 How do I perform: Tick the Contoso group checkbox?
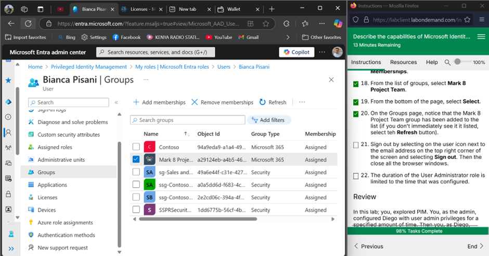point(136,147)
